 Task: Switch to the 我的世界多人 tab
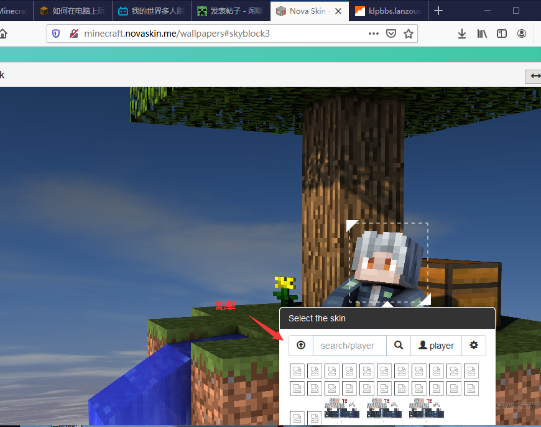click(152, 11)
